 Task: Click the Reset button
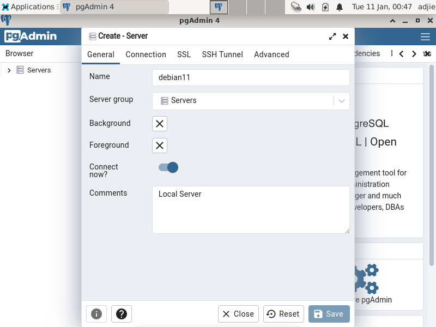click(283, 314)
